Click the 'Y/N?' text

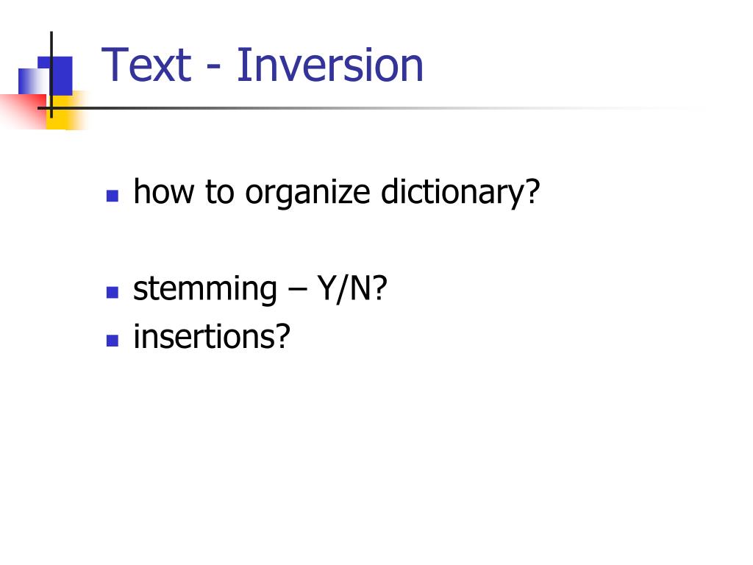352,288
